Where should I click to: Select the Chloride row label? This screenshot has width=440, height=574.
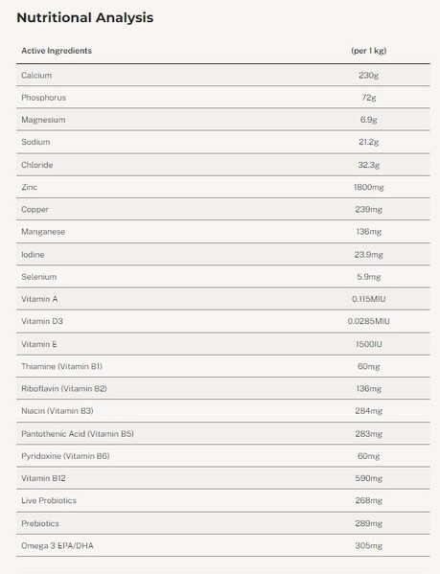click(x=37, y=165)
